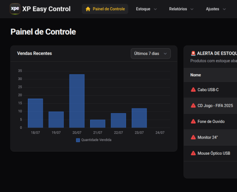Click the 21/07 sales bar
The height and width of the screenshot is (192, 237).
pyautogui.click(x=97, y=124)
